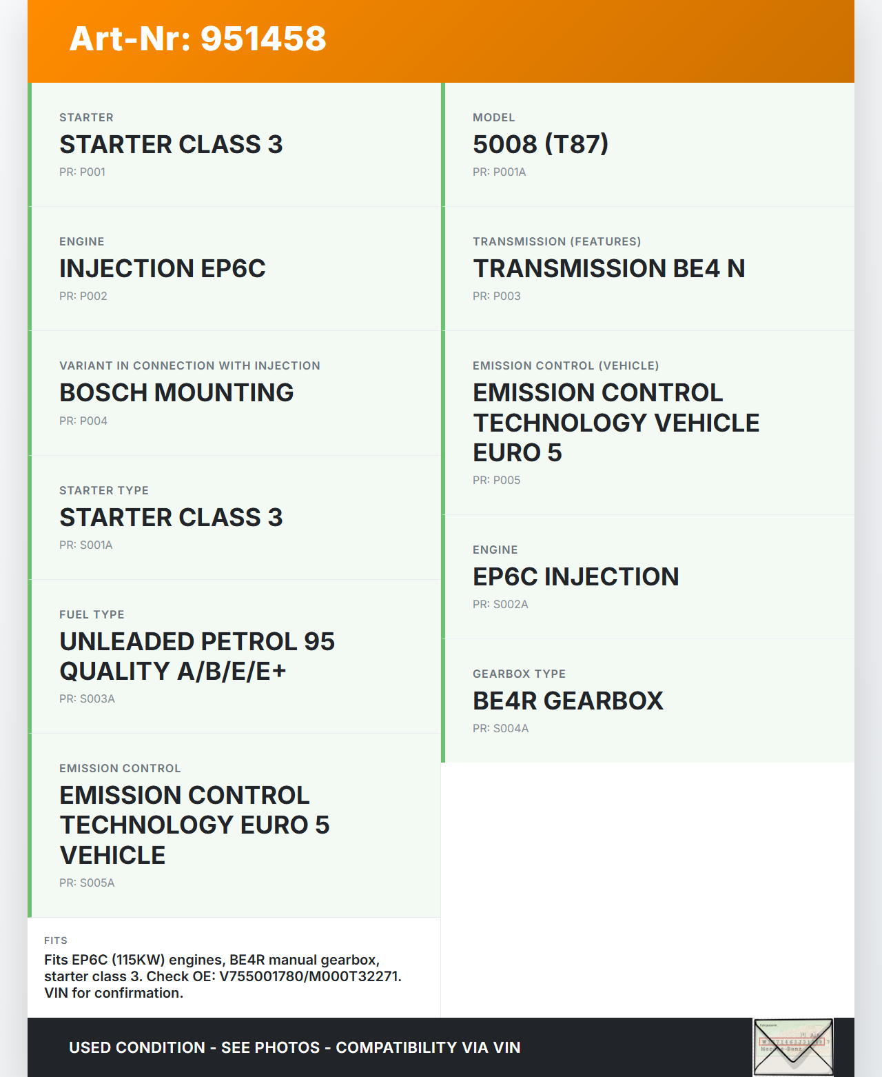Viewport: 882px width, 1077px height.
Task: Select the TRANSMISSION BE4 N entry
Action: pos(608,268)
